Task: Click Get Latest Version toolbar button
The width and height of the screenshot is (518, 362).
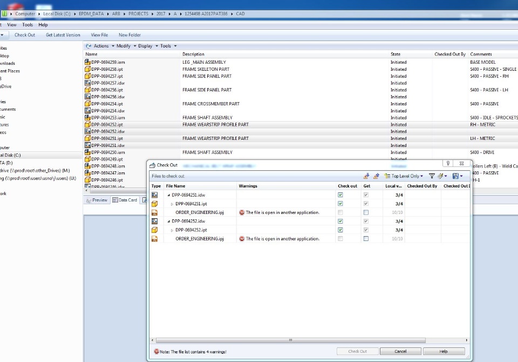Action: [x=63, y=35]
